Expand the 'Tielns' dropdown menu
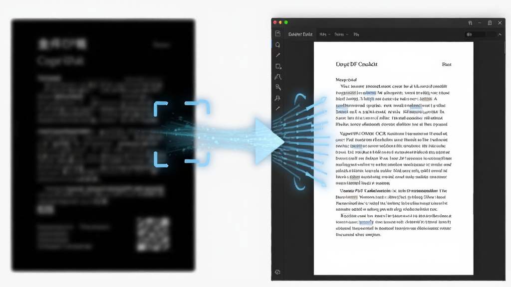 [341, 34]
